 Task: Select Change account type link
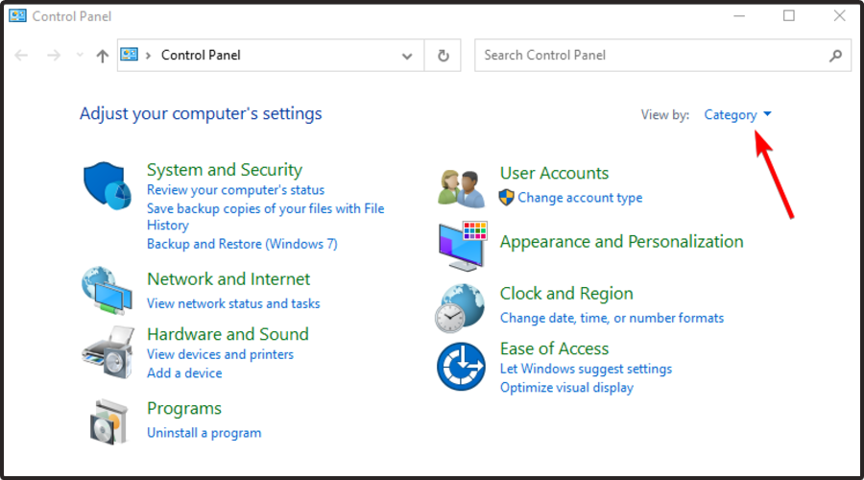580,198
